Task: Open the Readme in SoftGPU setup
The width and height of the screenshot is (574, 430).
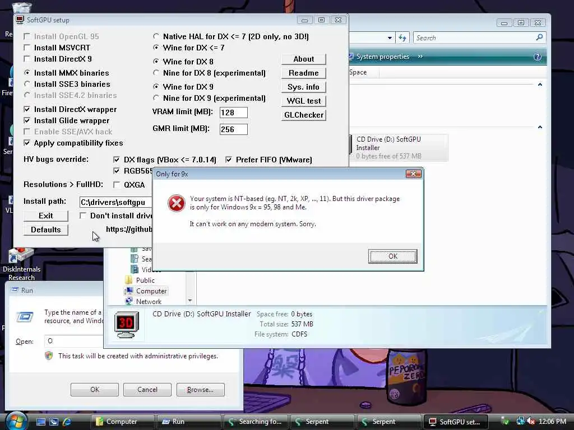Action: (x=303, y=73)
